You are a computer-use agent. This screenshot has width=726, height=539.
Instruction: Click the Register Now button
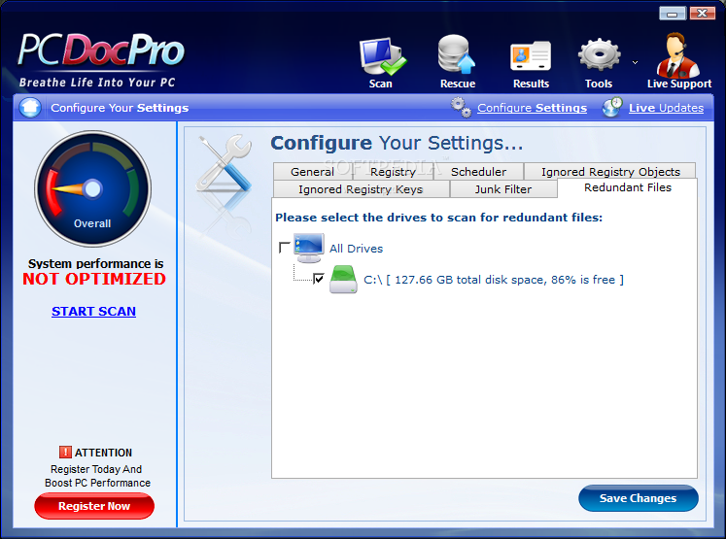pos(94,506)
